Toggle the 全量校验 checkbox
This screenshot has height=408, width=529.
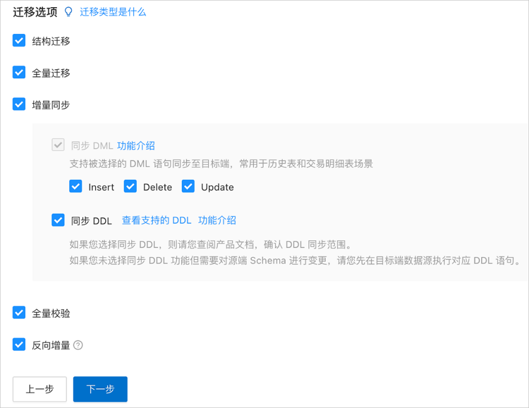click(19, 313)
